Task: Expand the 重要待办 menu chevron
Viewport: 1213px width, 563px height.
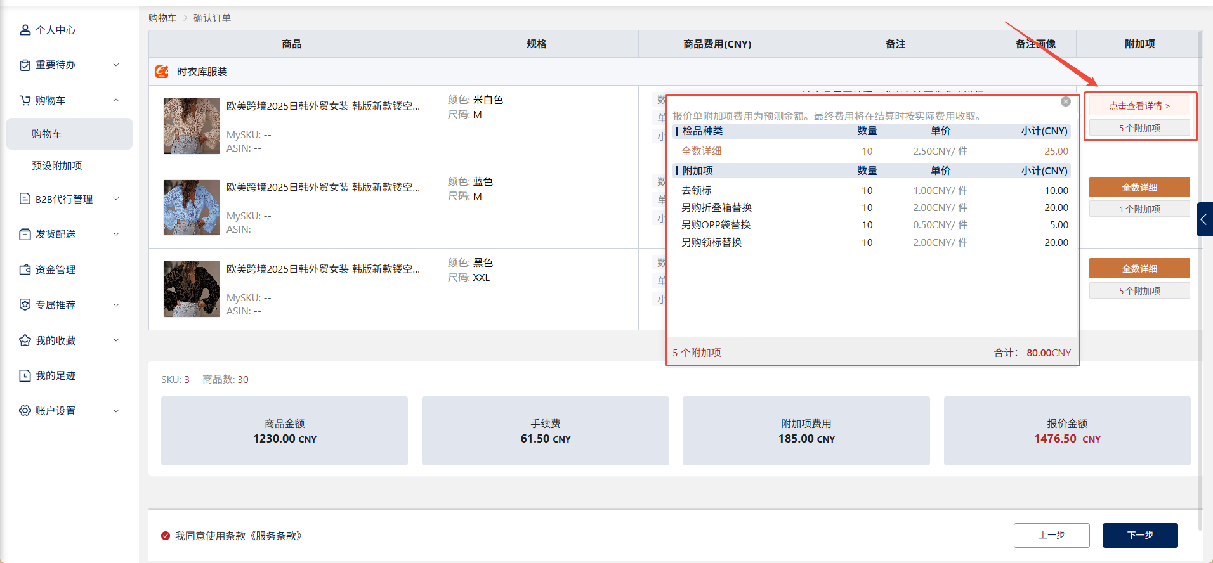Action: tap(116, 65)
